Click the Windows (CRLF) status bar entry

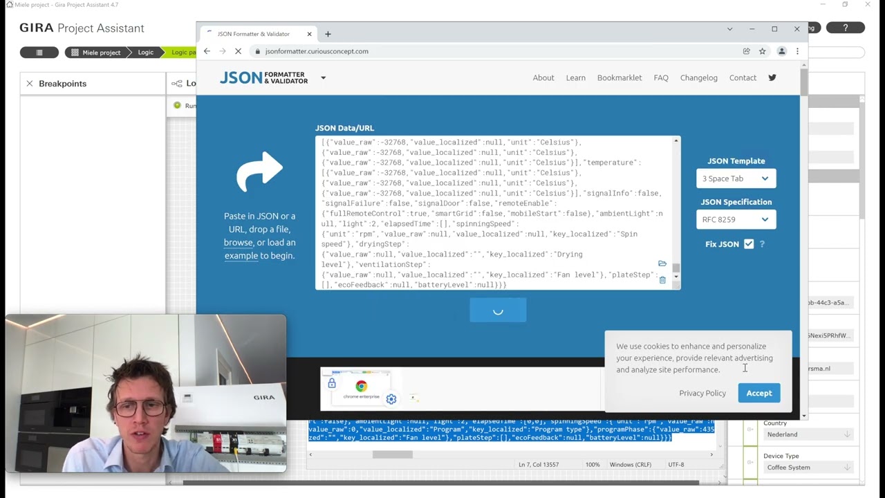point(629,465)
